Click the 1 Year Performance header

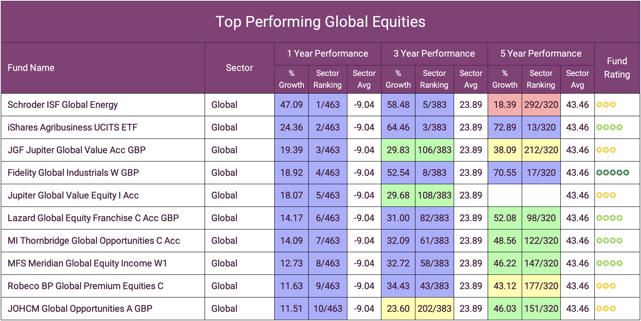point(327,53)
